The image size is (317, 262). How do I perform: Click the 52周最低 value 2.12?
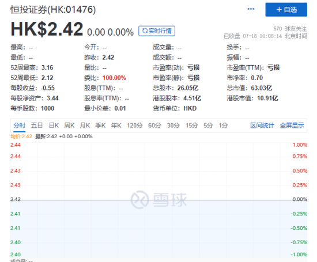tap(47, 78)
